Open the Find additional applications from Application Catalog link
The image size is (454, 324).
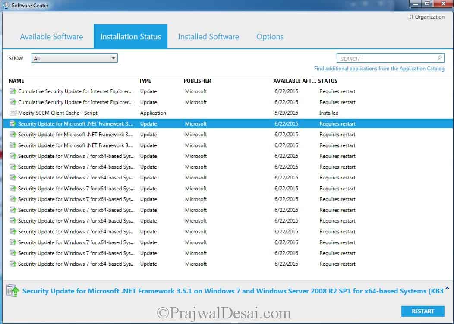coord(379,69)
